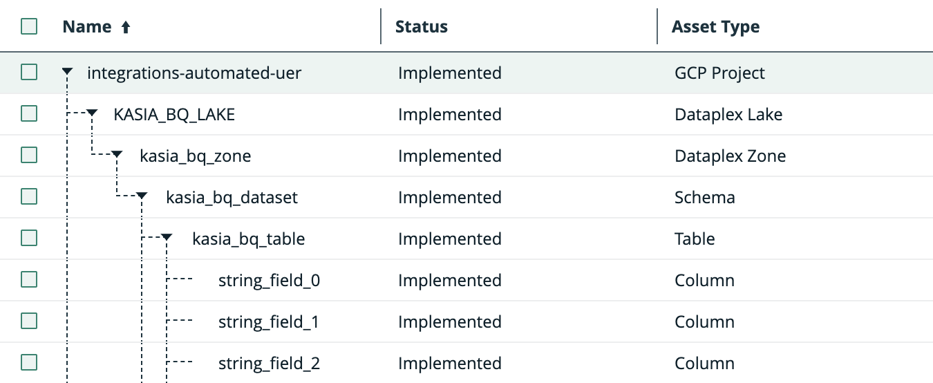Tick the string_field_2 row checkbox
The height and width of the screenshot is (383, 933).
point(29,362)
